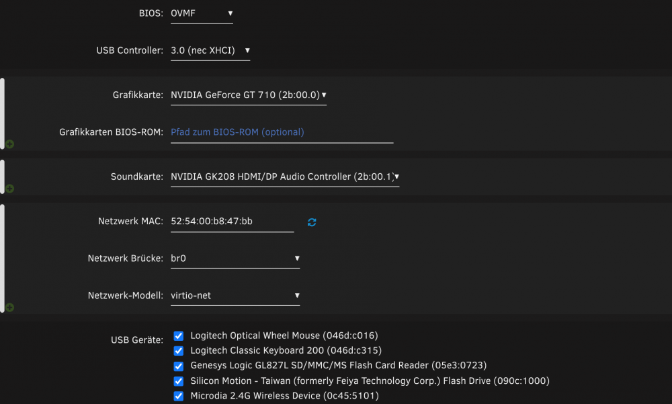Click the Microdia 2.4G Wireless Device label

coord(284,396)
